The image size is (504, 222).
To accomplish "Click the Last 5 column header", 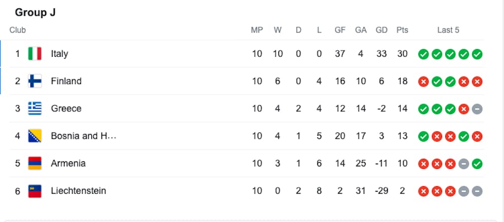I will point(448,30).
